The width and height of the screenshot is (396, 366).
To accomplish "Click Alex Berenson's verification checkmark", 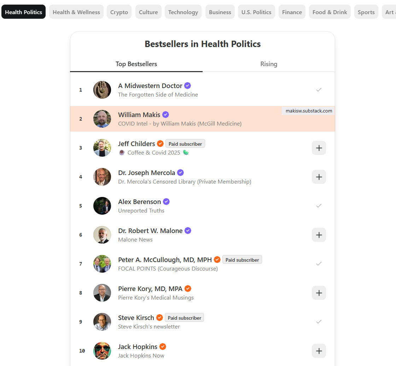I will 166,202.
